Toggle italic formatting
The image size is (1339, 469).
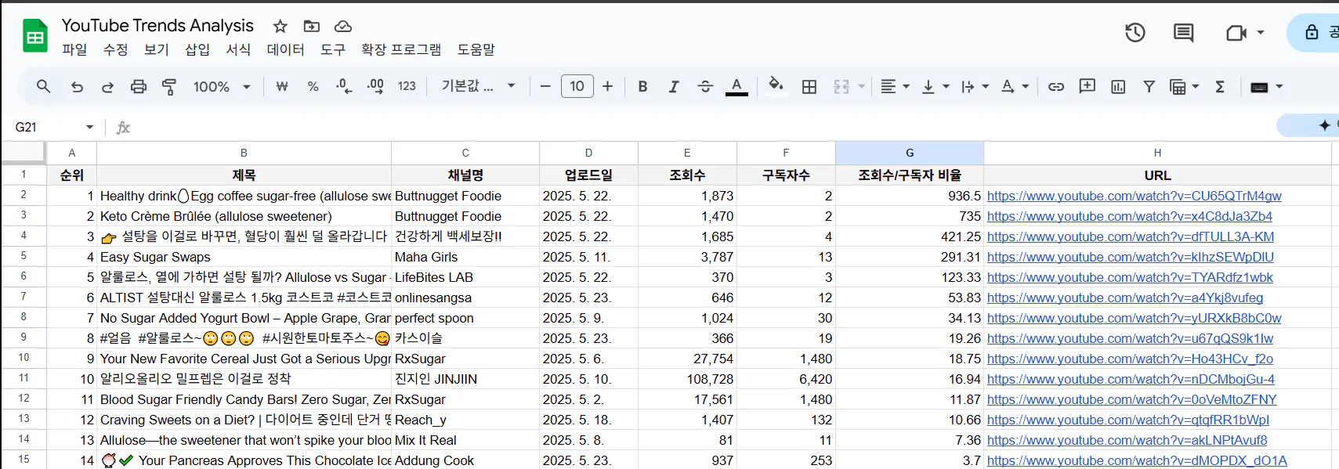click(x=674, y=86)
